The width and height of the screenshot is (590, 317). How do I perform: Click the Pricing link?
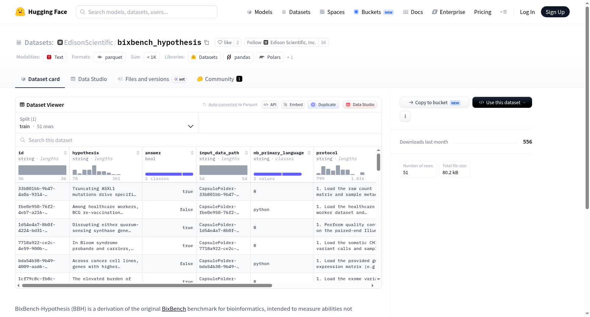click(x=483, y=12)
